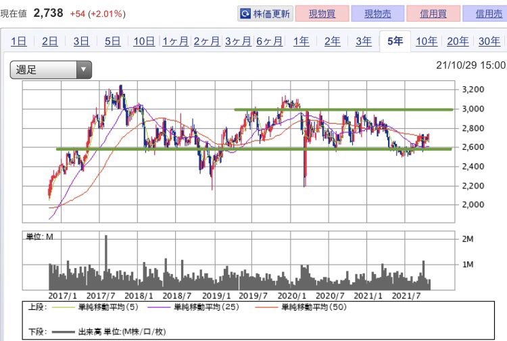Switch to the 3ヶ月 period tab
The image size is (507, 341).
[238, 41]
